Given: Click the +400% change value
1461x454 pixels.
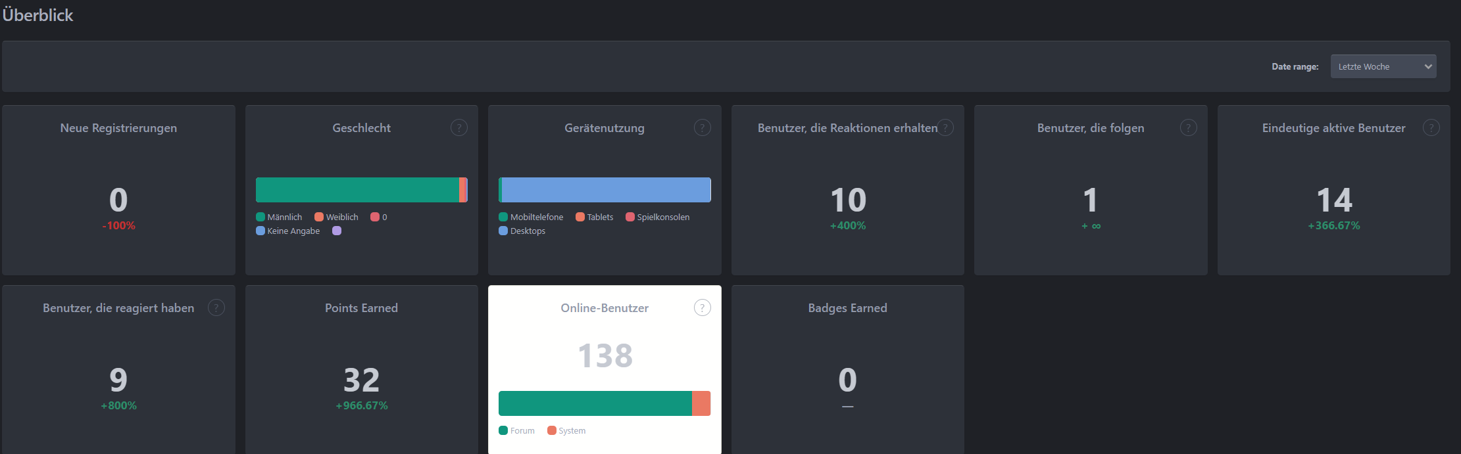Looking at the screenshot, I should [848, 225].
